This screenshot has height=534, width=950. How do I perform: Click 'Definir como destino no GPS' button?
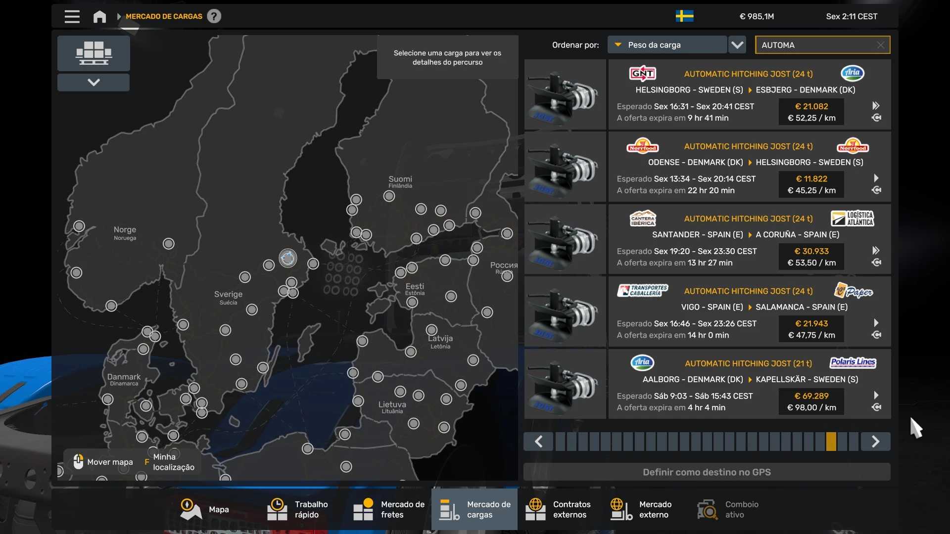pos(707,472)
